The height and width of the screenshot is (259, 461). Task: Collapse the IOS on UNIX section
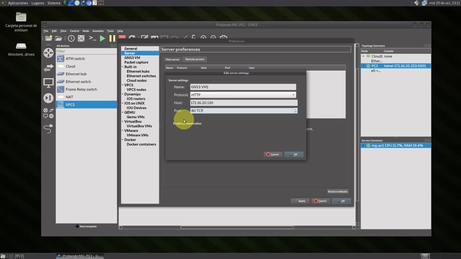pyautogui.click(x=122, y=103)
